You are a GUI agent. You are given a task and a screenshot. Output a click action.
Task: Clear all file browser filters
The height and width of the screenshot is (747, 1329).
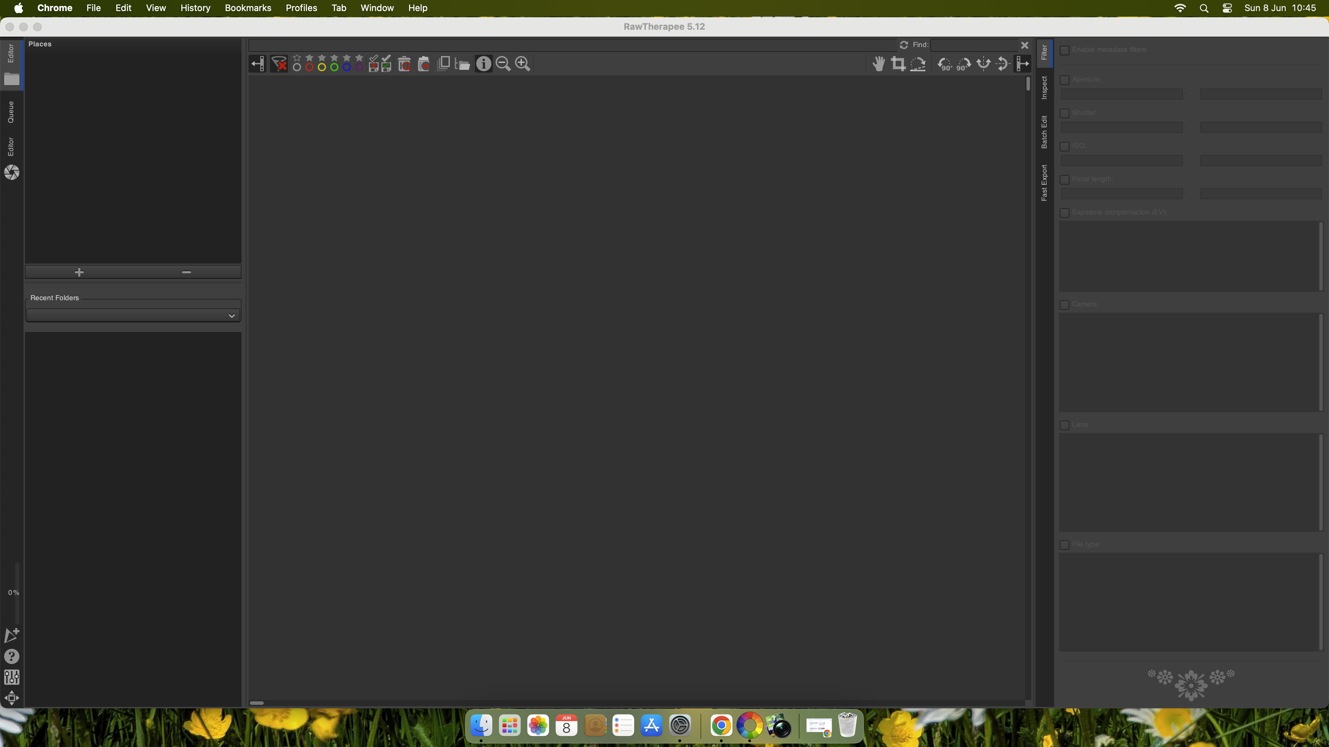tap(279, 64)
